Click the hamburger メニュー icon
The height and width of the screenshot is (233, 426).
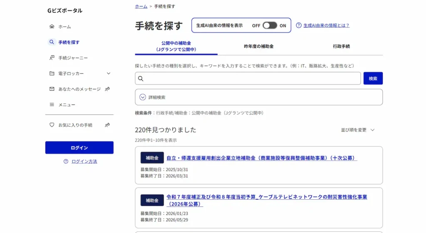[x=52, y=105]
